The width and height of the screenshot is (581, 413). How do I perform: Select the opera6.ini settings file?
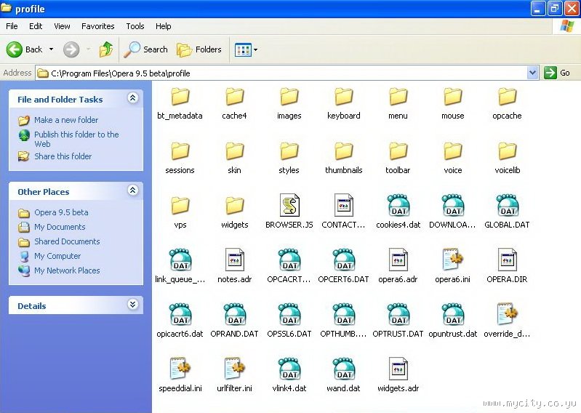tap(452, 260)
